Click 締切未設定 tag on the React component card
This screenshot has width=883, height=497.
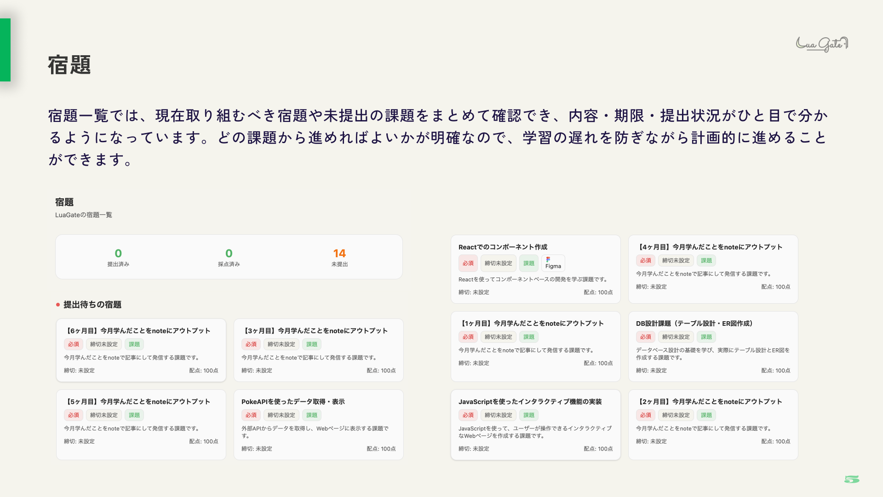(x=499, y=263)
